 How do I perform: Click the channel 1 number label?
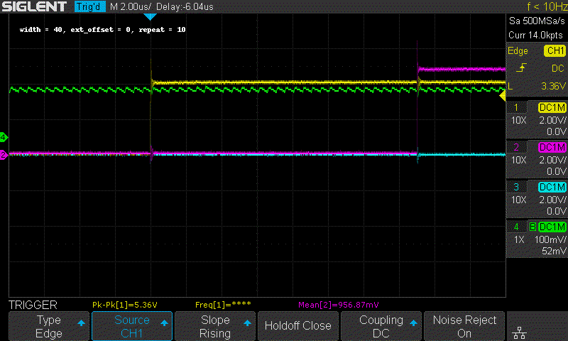[516, 107]
